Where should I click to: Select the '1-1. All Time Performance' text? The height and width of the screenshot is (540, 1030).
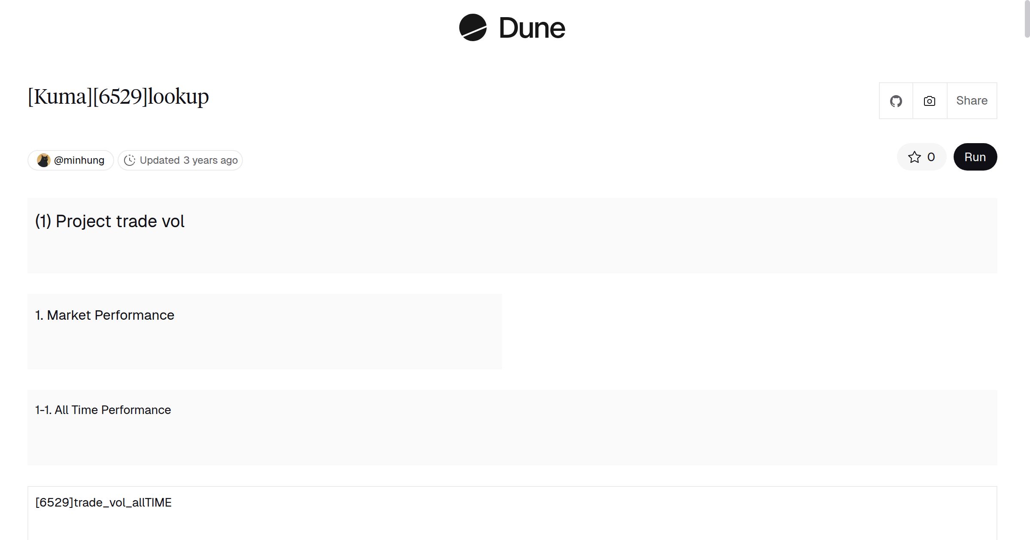click(x=103, y=410)
